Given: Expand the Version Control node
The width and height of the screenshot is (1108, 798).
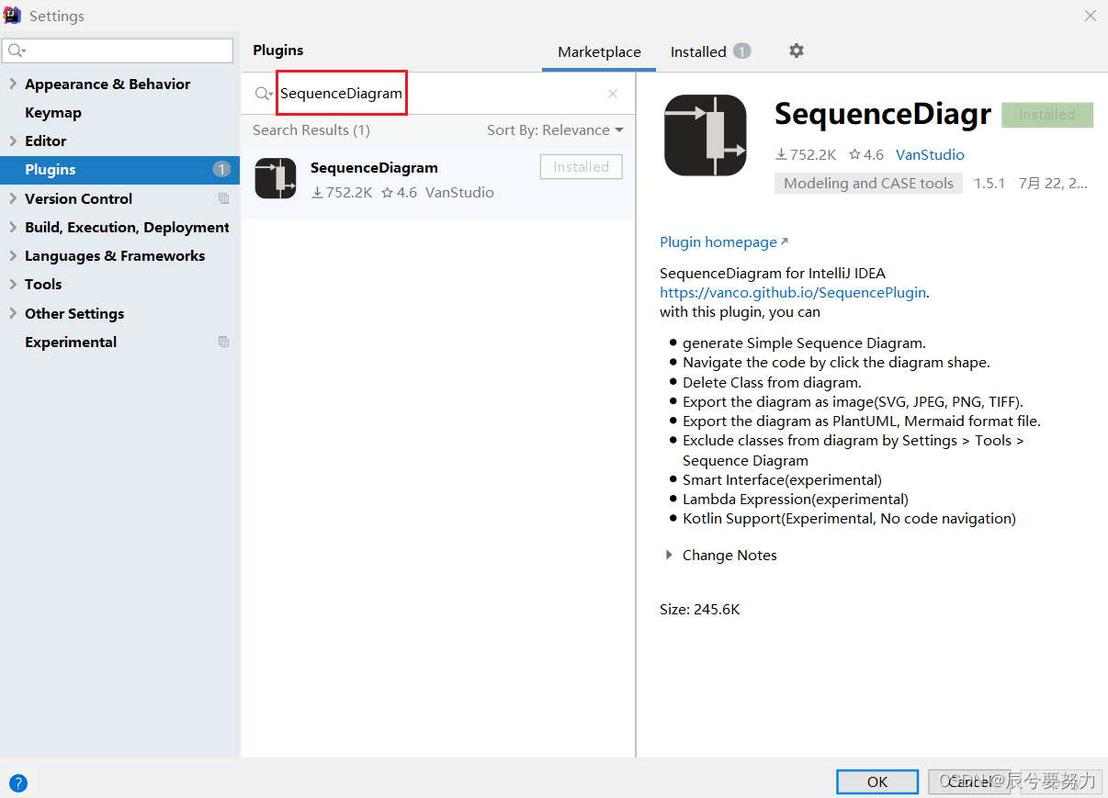Looking at the screenshot, I should coord(12,198).
